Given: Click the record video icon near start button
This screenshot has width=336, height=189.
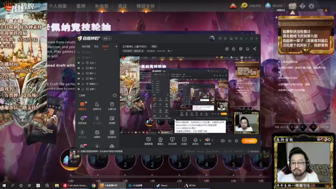Looking at the screenshot, I should (223, 141).
